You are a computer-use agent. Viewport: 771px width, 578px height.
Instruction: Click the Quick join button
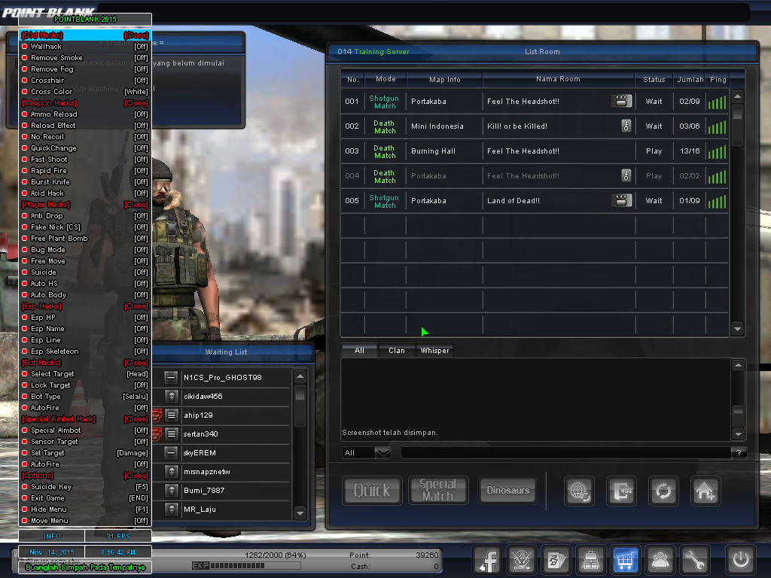coord(372,491)
